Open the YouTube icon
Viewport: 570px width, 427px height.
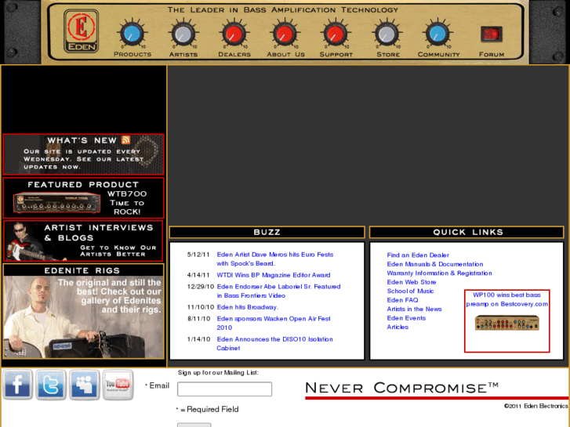pos(118,385)
